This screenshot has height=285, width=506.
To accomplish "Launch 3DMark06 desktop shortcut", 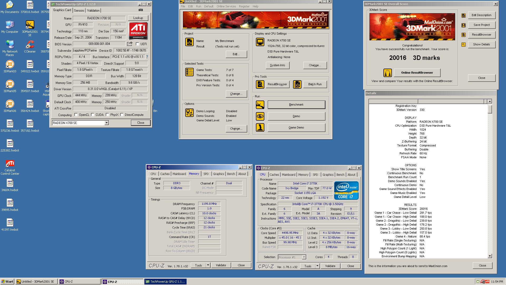I will point(10,106).
